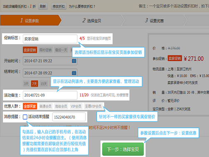
Task: Click the 刷新 refresh button
Action: click(43, 6)
